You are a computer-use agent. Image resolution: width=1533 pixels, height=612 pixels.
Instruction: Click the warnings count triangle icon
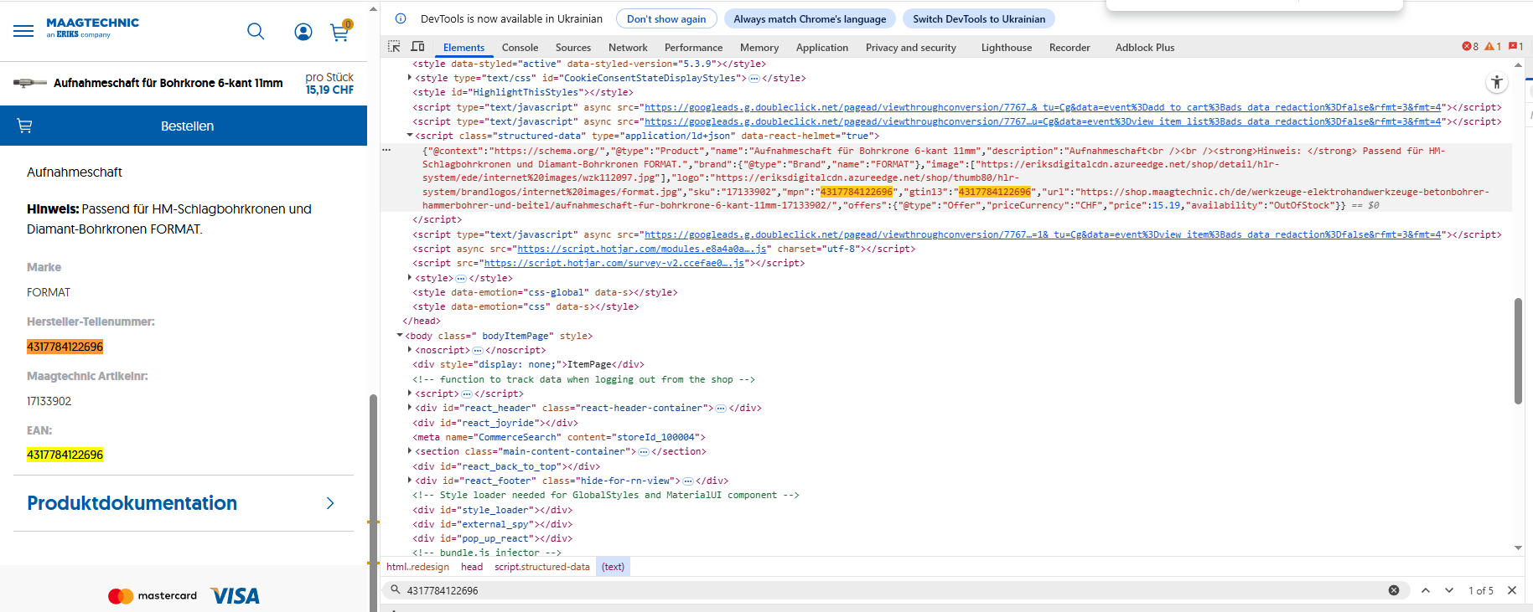[1493, 47]
